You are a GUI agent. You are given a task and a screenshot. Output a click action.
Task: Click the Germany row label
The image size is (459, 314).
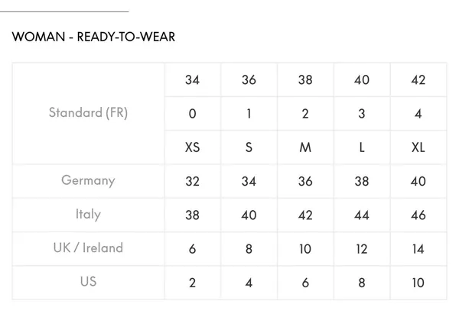88,180
